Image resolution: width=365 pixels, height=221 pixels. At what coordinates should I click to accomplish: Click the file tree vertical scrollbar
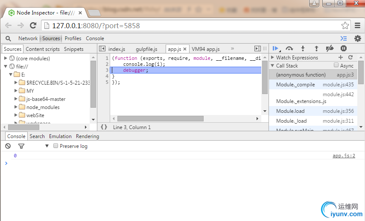[x=93, y=84]
